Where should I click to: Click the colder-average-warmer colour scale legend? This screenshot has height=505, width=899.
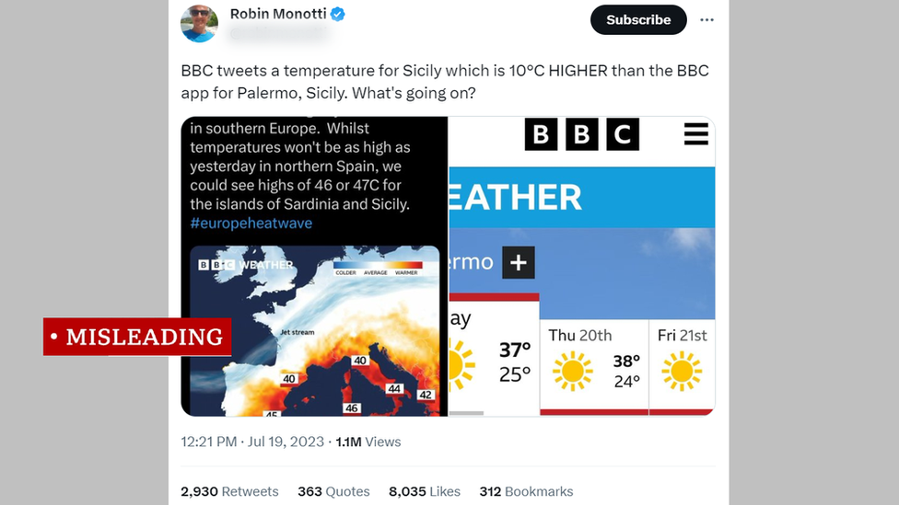(378, 265)
